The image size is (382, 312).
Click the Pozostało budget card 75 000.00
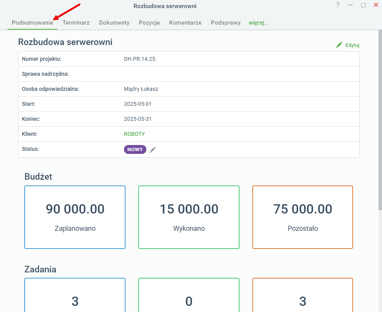(x=303, y=217)
